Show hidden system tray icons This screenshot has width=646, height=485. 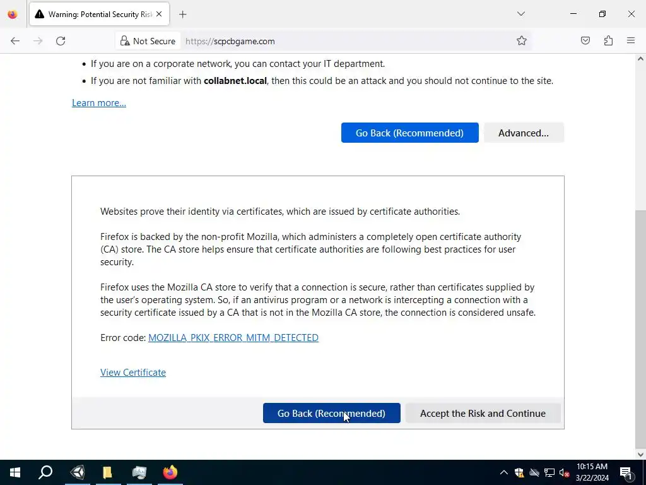(504, 472)
